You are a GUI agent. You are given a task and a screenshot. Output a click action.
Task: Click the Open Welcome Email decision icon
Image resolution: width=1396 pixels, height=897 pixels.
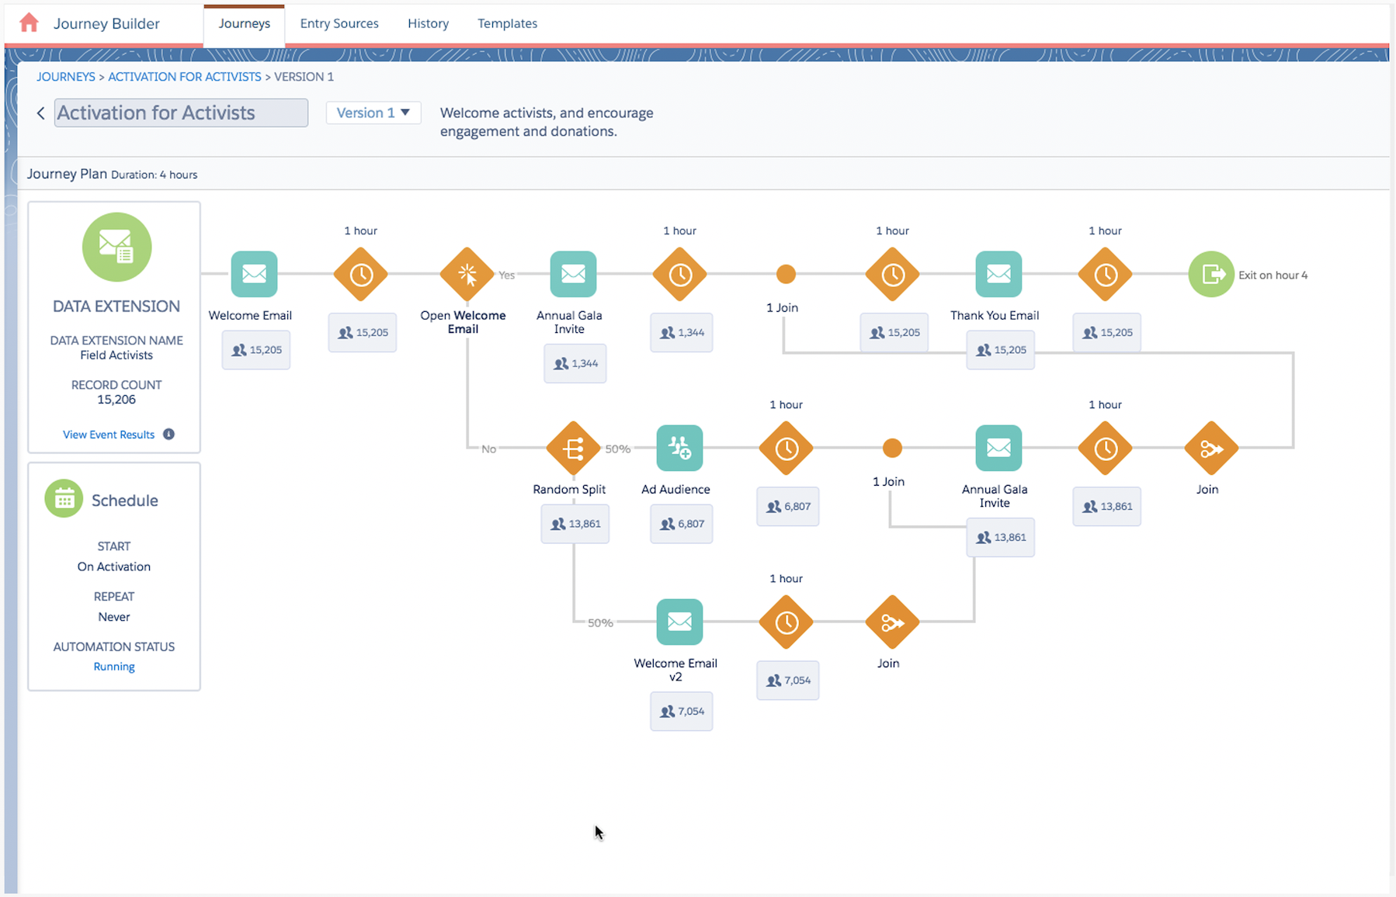pyautogui.click(x=467, y=274)
